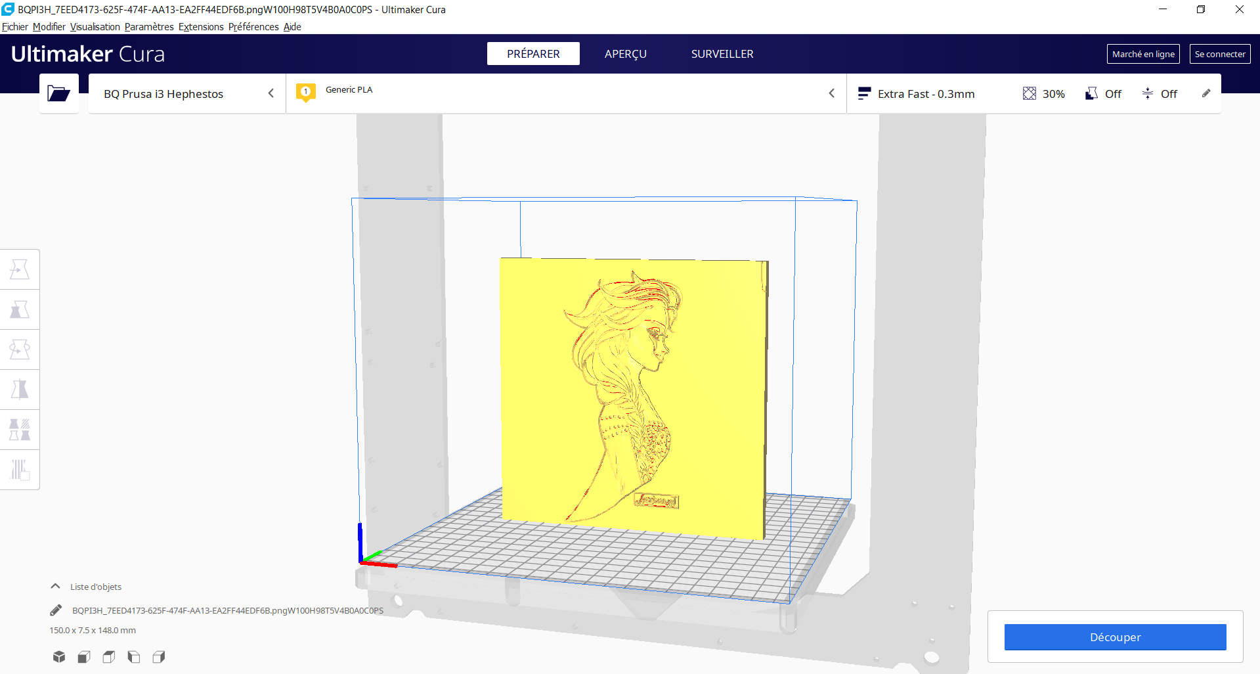Click the infill 30% icon
The height and width of the screenshot is (674, 1260).
point(1030,94)
